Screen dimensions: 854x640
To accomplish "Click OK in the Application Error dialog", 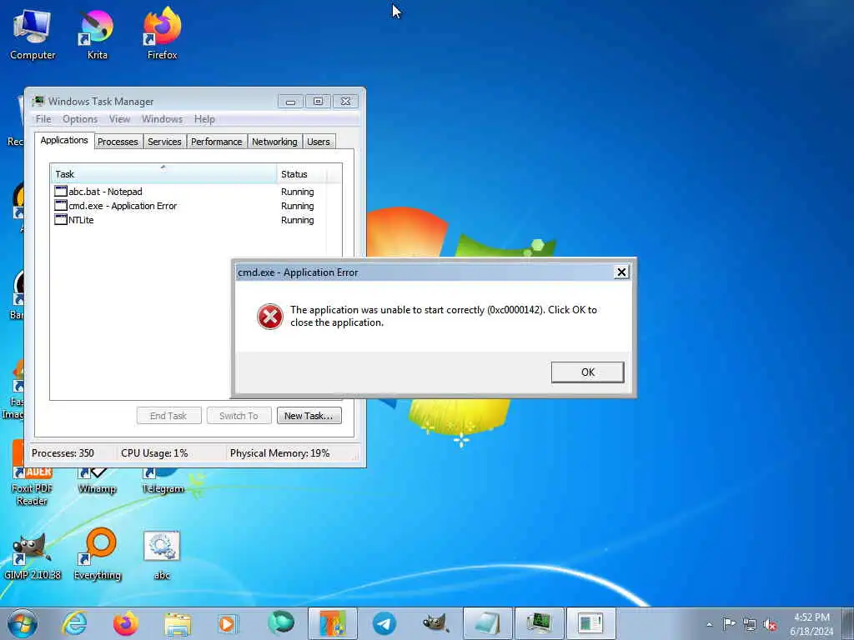I will pos(587,372).
